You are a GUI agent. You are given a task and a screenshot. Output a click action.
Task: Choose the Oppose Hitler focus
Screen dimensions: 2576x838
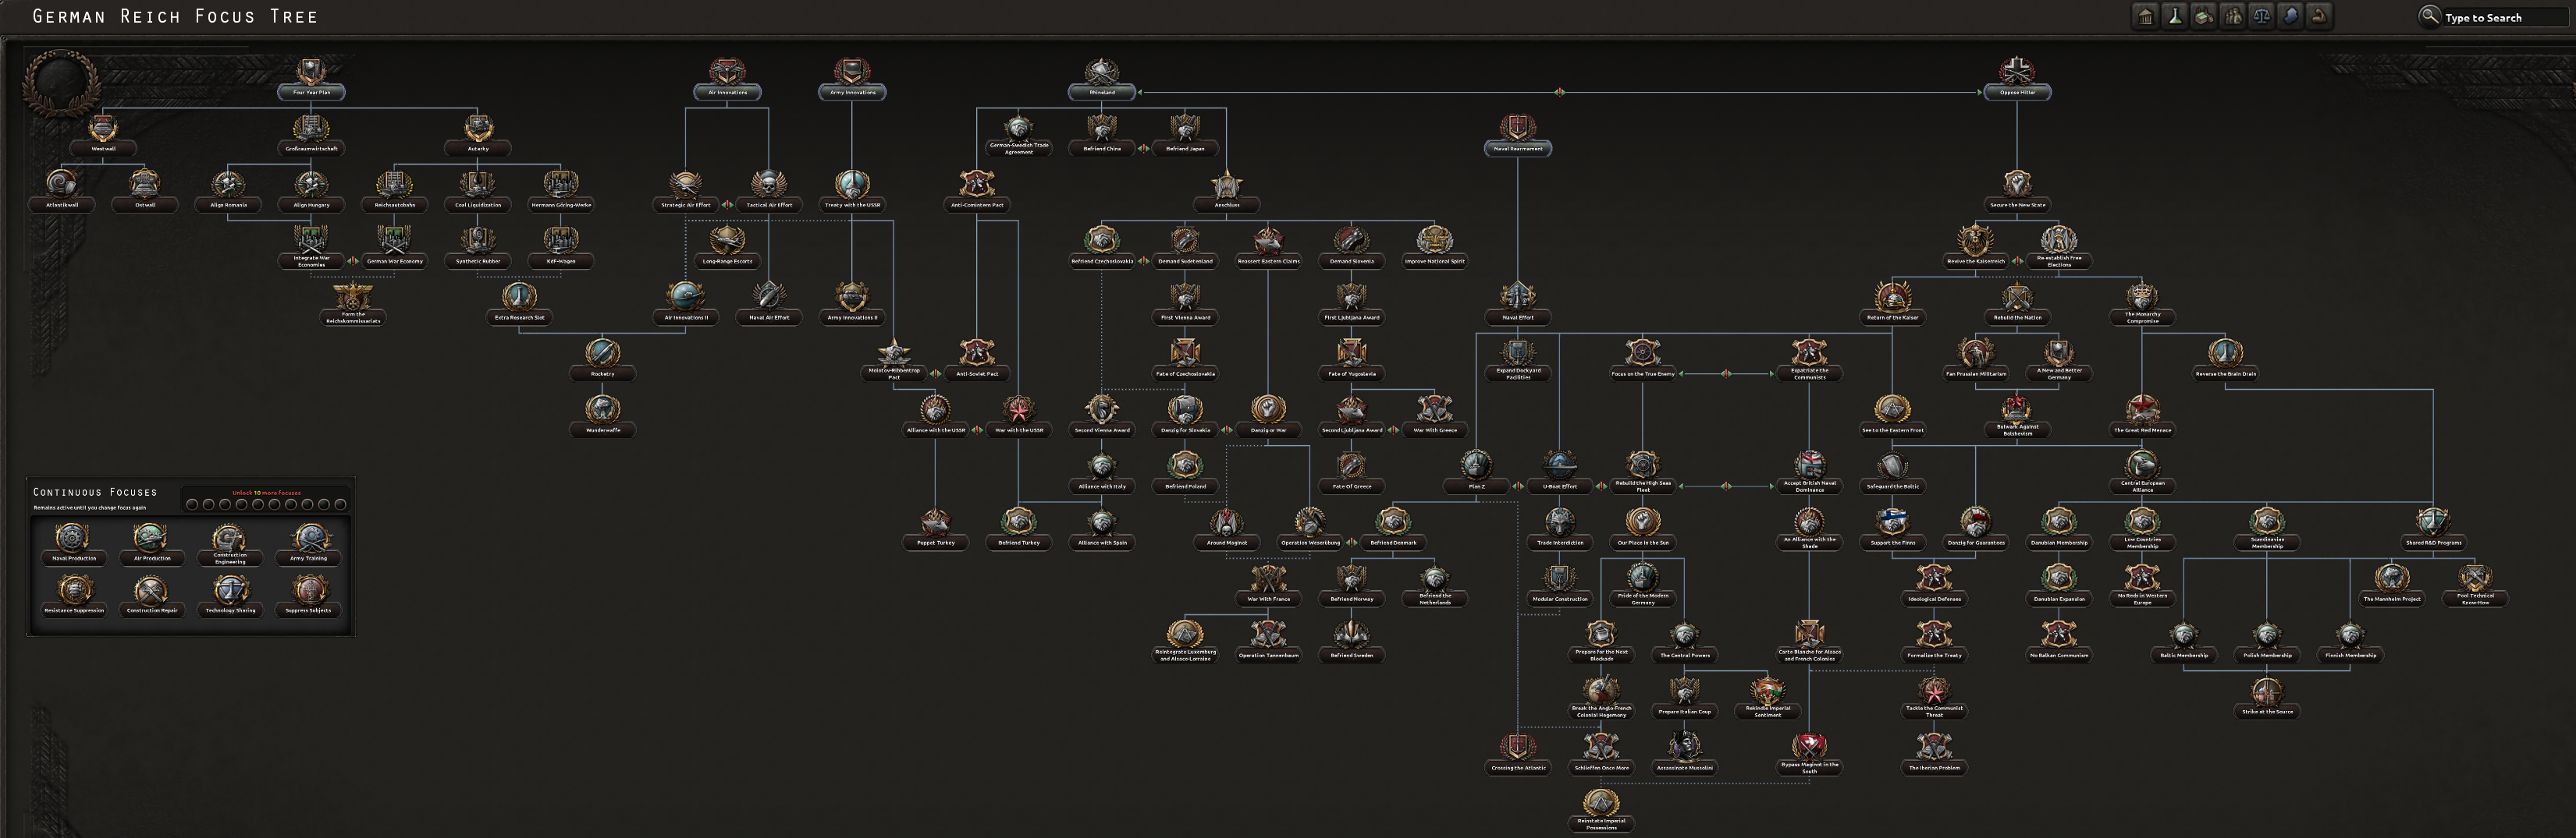pyautogui.click(x=2017, y=74)
